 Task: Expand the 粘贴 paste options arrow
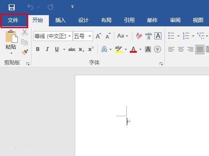click(11, 54)
